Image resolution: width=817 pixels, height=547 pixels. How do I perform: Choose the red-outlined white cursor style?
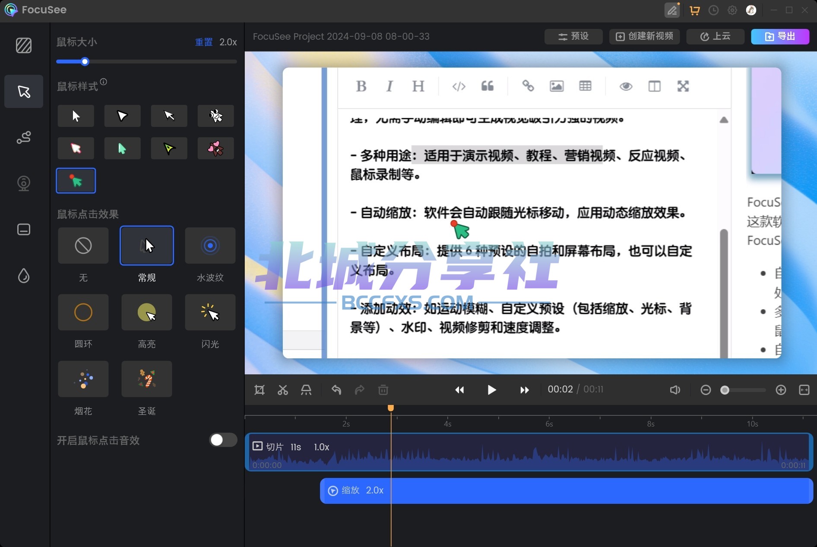[x=76, y=148]
